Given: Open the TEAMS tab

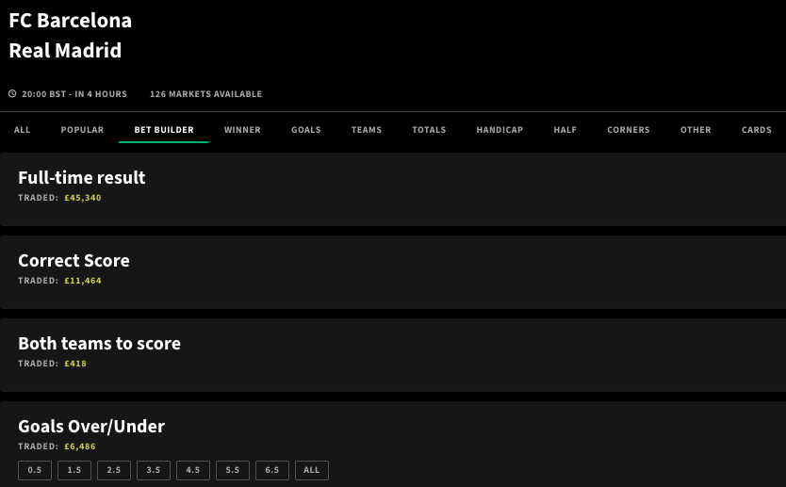Looking at the screenshot, I should pos(367,130).
